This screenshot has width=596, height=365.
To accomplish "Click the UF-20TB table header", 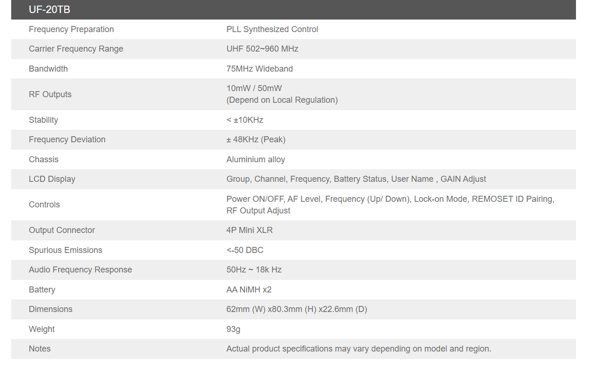I will 50,9.
